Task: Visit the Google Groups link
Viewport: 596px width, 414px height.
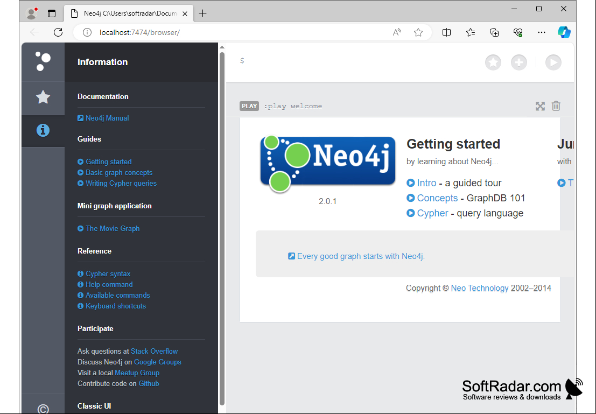Action: [157, 362]
